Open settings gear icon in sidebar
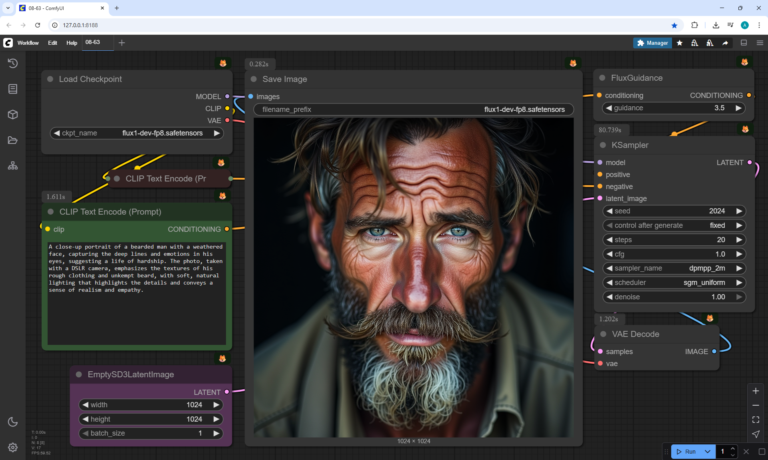Screen dimensions: 768x460 pos(13,447)
